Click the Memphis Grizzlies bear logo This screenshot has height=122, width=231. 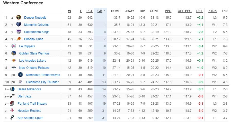(x=19, y=25)
